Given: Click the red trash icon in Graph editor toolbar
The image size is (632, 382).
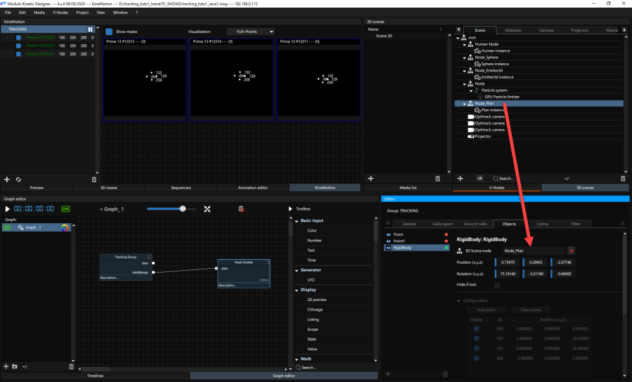Looking at the screenshot, I should 241,209.
